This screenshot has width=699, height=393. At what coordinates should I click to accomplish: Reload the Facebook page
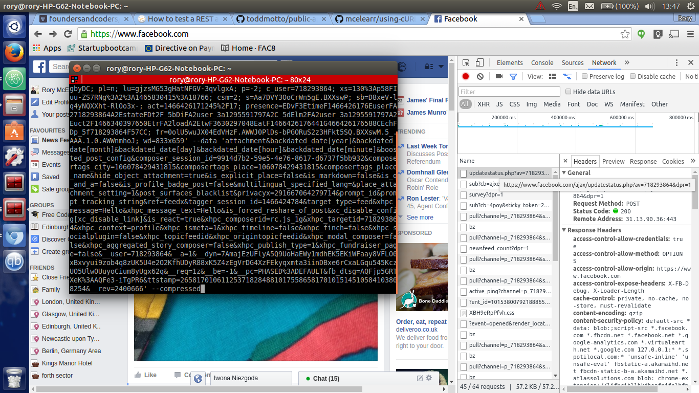tap(68, 34)
